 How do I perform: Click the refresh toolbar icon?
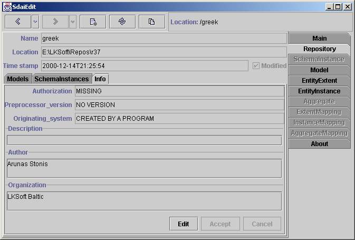coord(122,22)
